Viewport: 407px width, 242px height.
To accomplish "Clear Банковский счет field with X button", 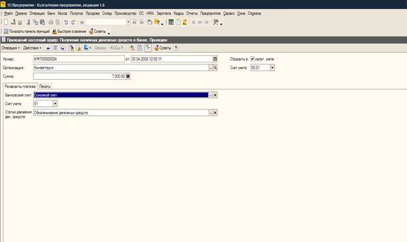I will point(215,95).
